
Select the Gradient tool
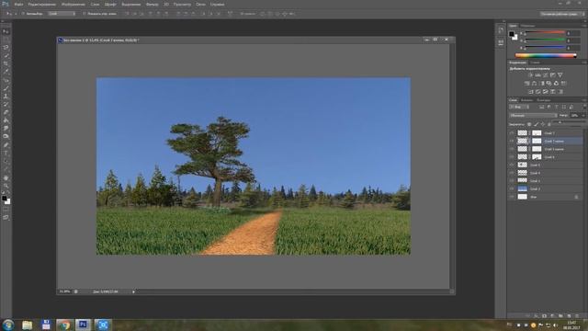click(6, 120)
